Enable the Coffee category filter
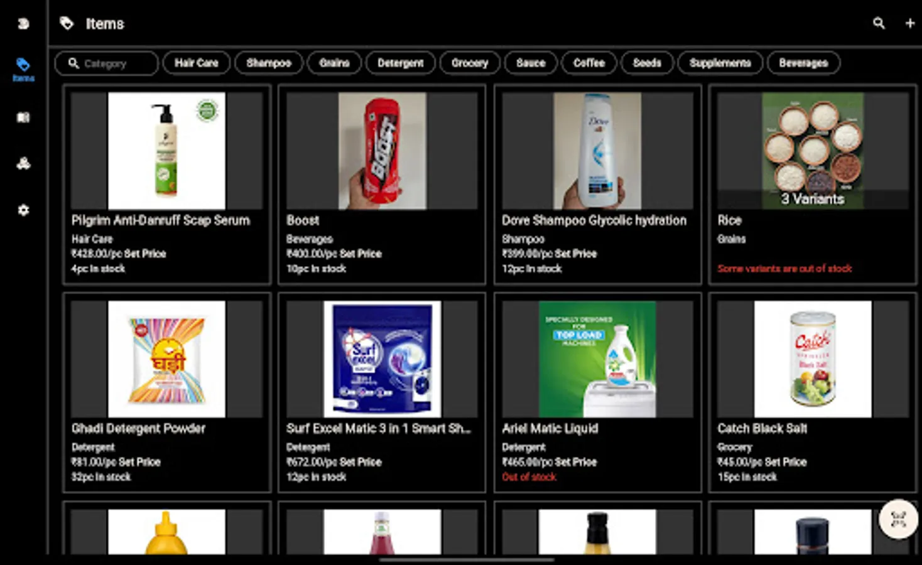The height and width of the screenshot is (565, 922). pyautogui.click(x=588, y=63)
